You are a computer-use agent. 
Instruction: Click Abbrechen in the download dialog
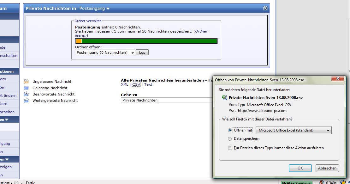[327, 168]
